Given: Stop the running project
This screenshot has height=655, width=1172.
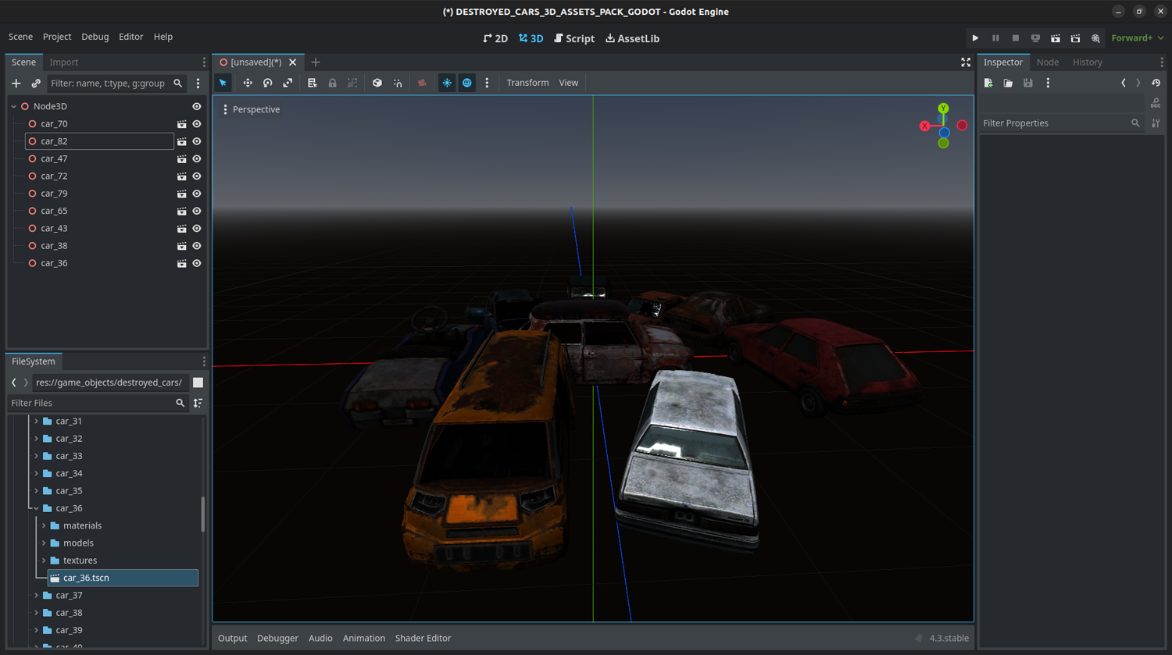Looking at the screenshot, I should click(1016, 38).
